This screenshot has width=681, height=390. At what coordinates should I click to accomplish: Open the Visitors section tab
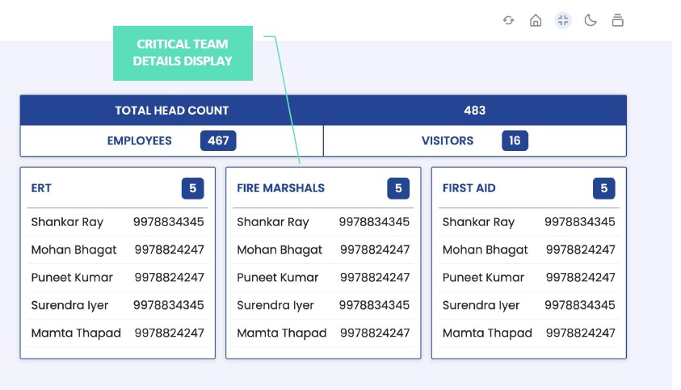click(x=447, y=140)
